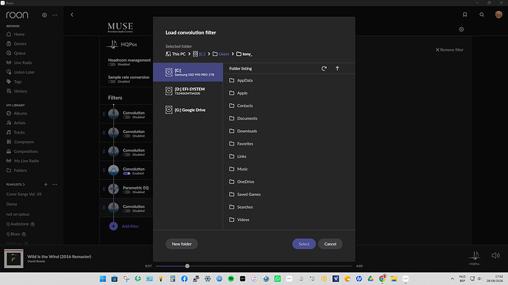Open Qobuz in sidebar
The height and width of the screenshot is (285, 508).
pos(16,54)
